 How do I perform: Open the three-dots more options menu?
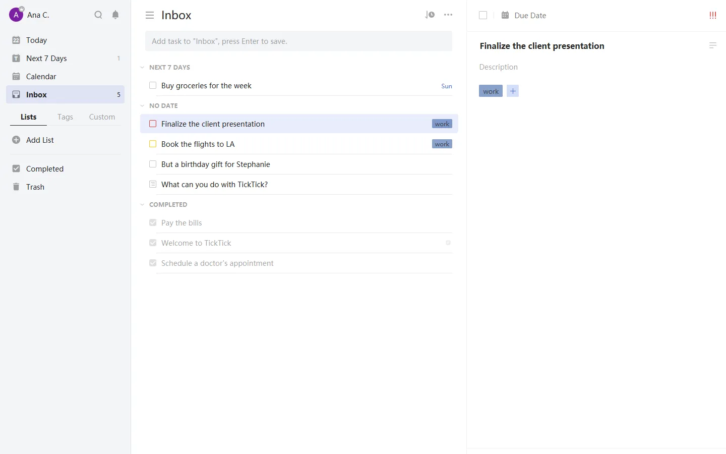coord(448,15)
